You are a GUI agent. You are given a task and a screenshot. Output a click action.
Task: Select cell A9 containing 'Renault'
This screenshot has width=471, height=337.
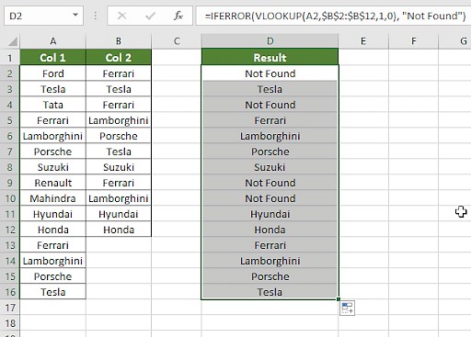tap(52, 183)
